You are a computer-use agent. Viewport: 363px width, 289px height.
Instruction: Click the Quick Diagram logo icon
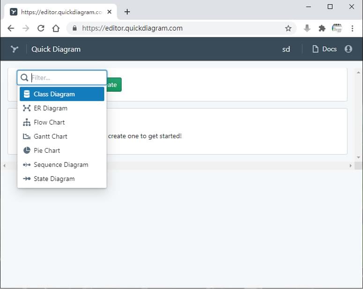tap(15, 49)
